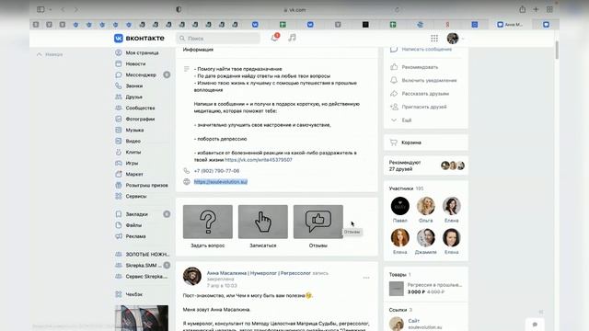The width and height of the screenshot is (589, 331).
Task: Open a new tab with plus icon
Action: click(536, 9)
